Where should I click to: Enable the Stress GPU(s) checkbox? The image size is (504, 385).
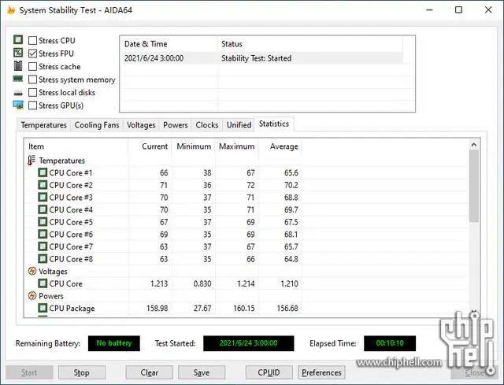point(32,106)
